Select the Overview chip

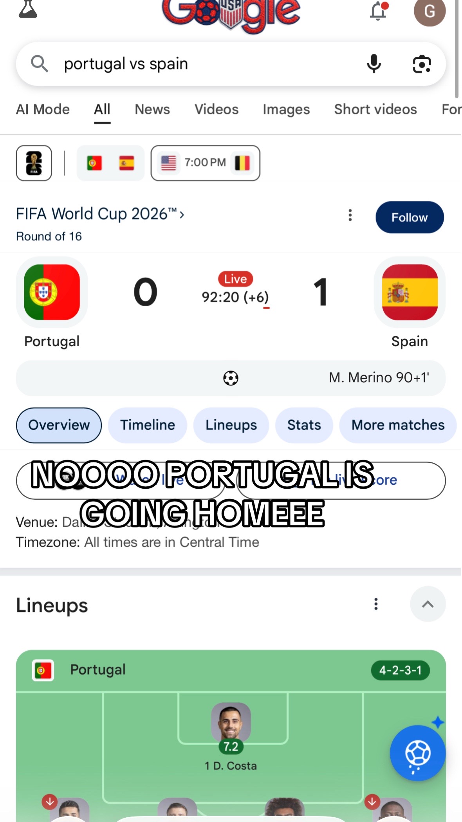click(x=59, y=425)
